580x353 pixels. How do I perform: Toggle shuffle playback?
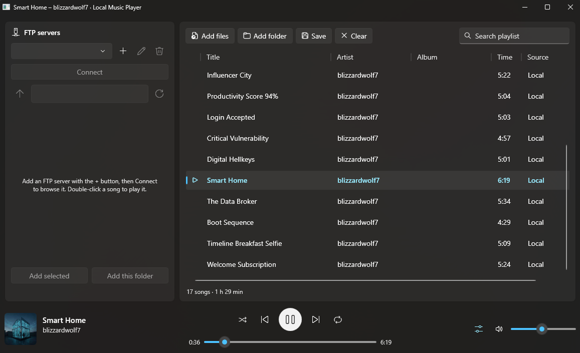(x=243, y=320)
